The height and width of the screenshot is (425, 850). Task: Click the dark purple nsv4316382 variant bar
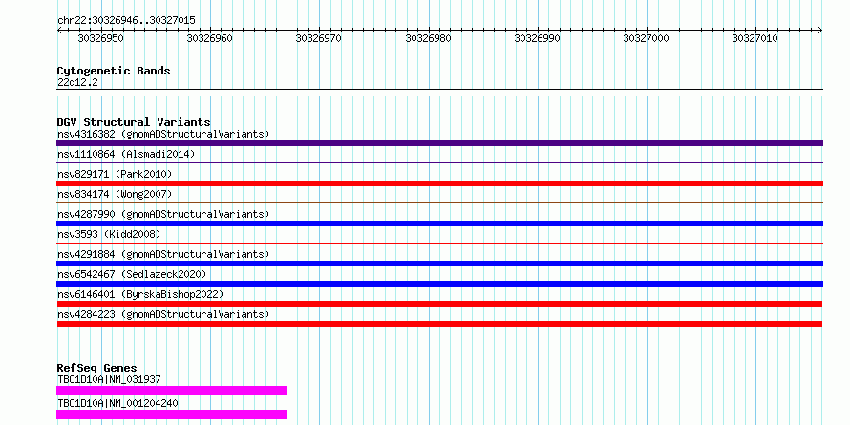click(x=439, y=143)
